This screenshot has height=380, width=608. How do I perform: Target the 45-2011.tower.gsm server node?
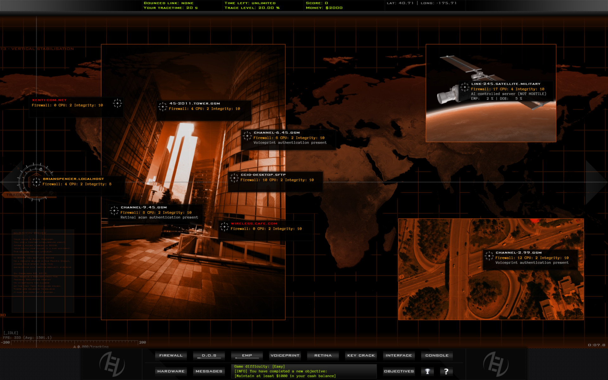pos(163,106)
